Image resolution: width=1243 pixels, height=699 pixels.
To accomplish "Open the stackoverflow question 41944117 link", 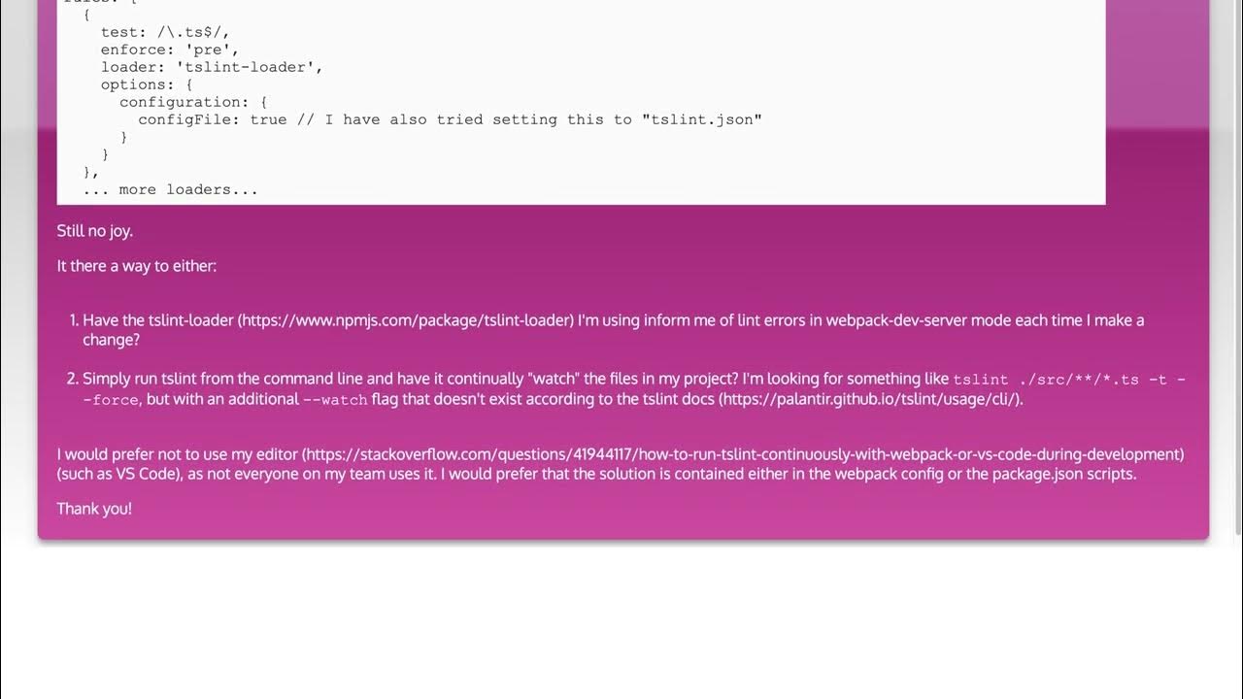I will pos(744,454).
